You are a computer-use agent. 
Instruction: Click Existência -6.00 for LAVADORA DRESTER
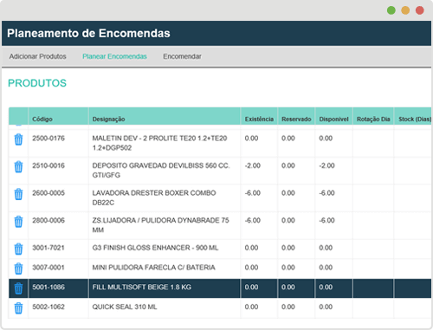click(253, 193)
